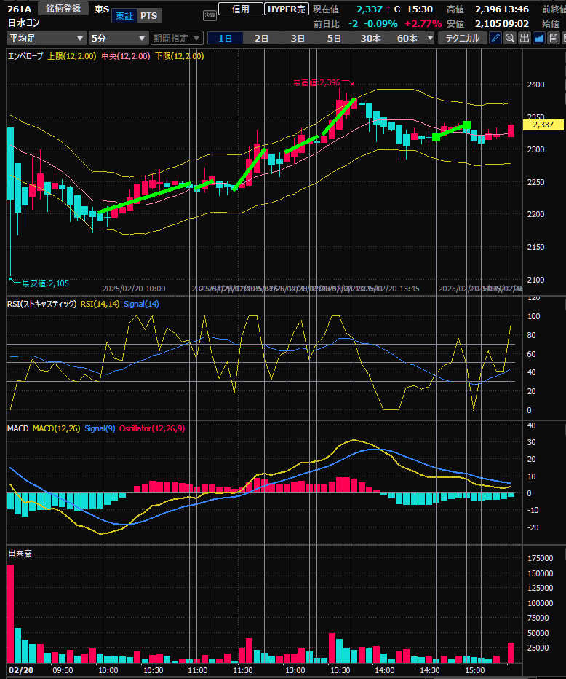The width and height of the screenshot is (566, 679).
Task: Select the 1日 range tab
Action: pos(226,38)
